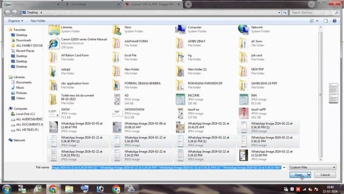Select the tausif aaPP photo thumbnail
This screenshot has width=344, height=194.
coord(243,113)
